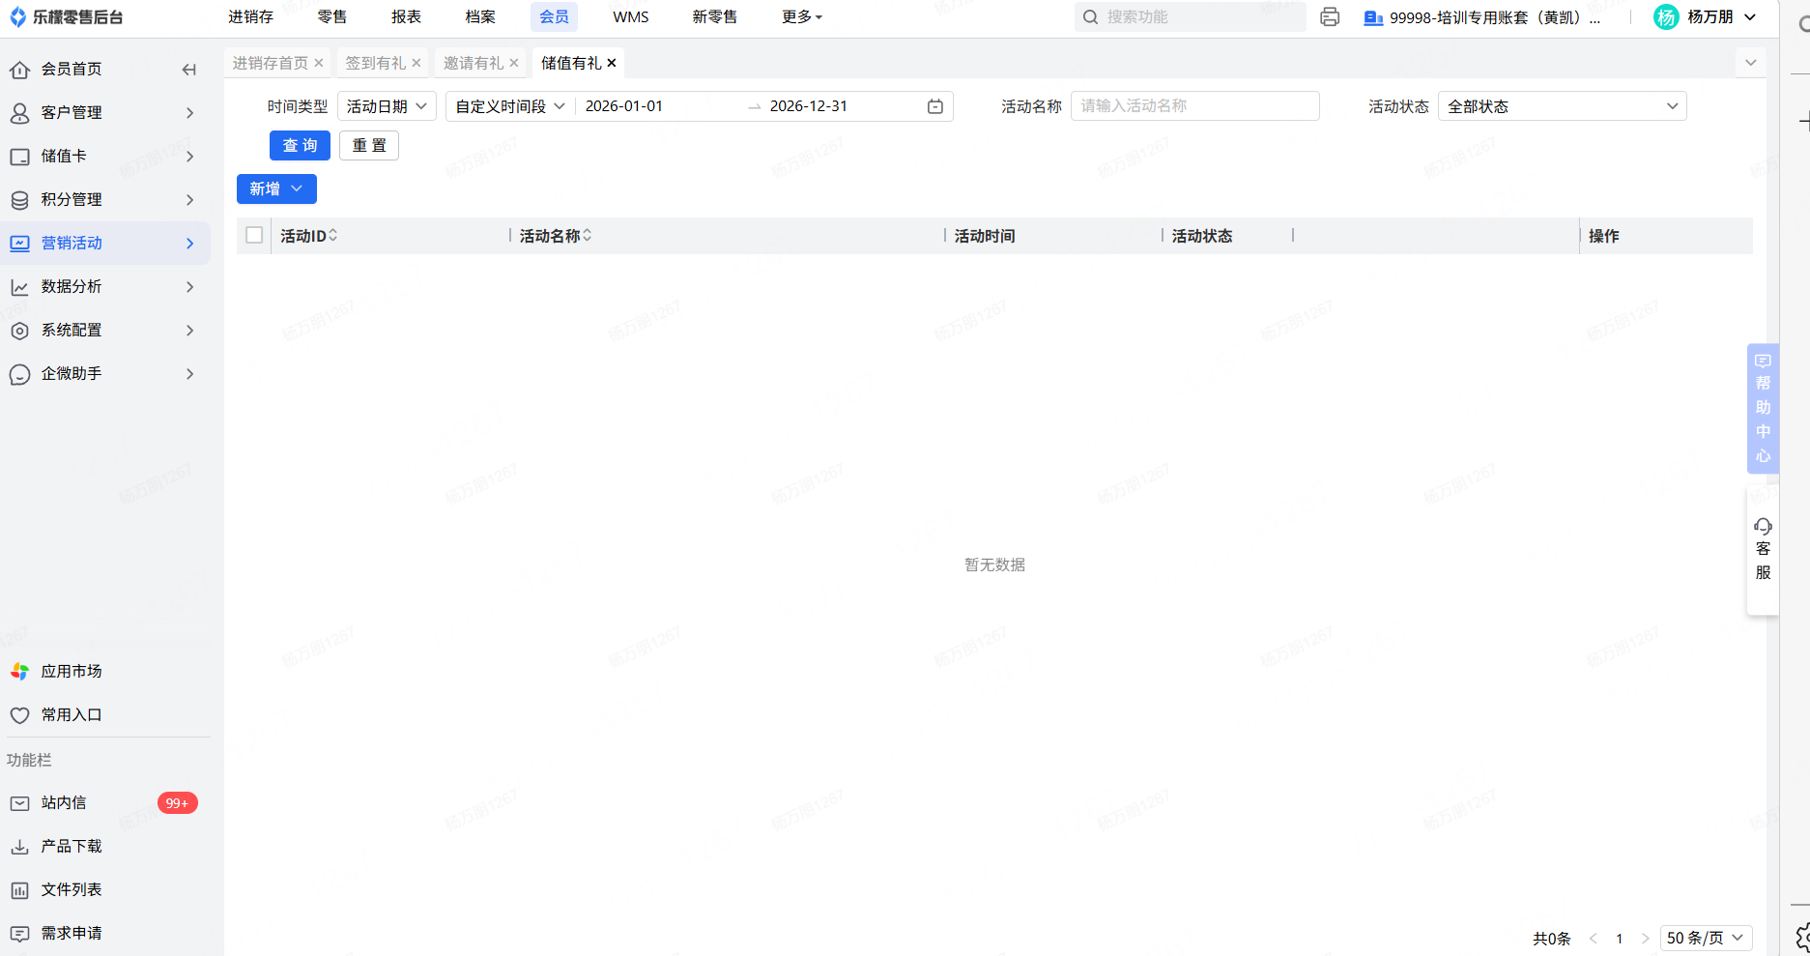Expand the 储值卡 sidebar chevron
Screen dimensions: 1810x956
[190, 156]
